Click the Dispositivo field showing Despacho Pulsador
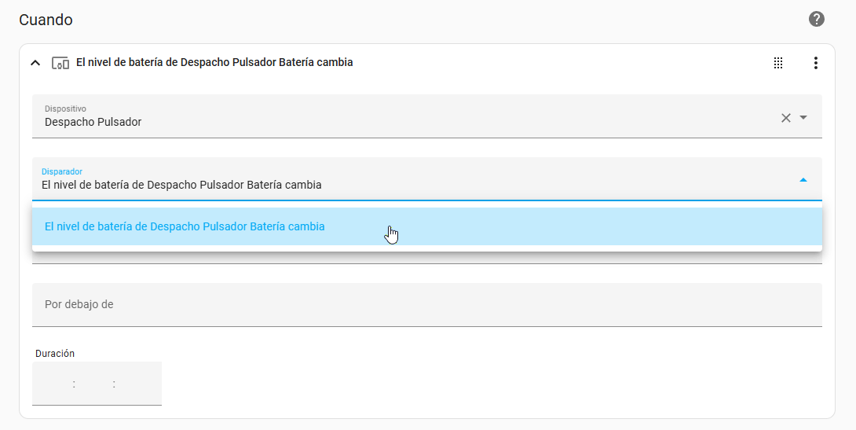This screenshot has height=430, width=856. pyautogui.click(x=427, y=116)
